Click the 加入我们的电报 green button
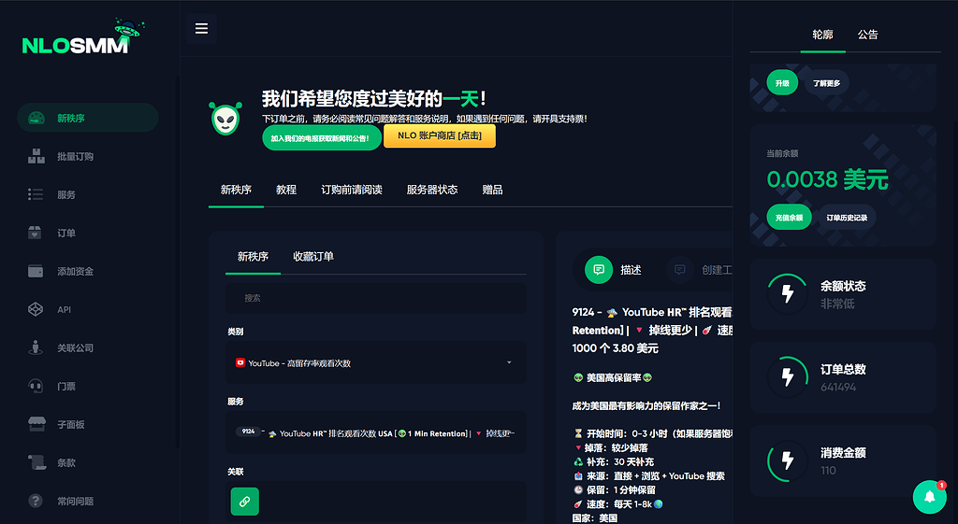 (x=322, y=138)
